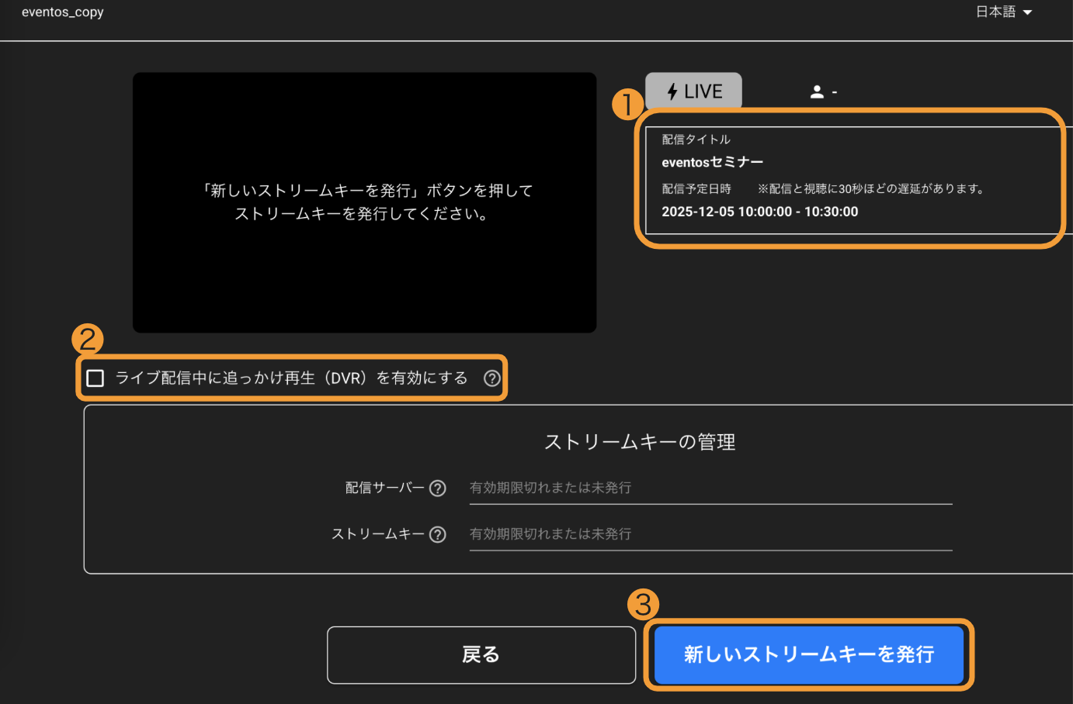Click the ストリームキー field
Viewport: 1073px width, 704px height.
click(x=710, y=535)
